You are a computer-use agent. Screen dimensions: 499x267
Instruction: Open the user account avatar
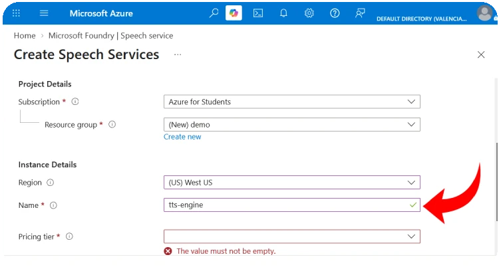(x=484, y=13)
